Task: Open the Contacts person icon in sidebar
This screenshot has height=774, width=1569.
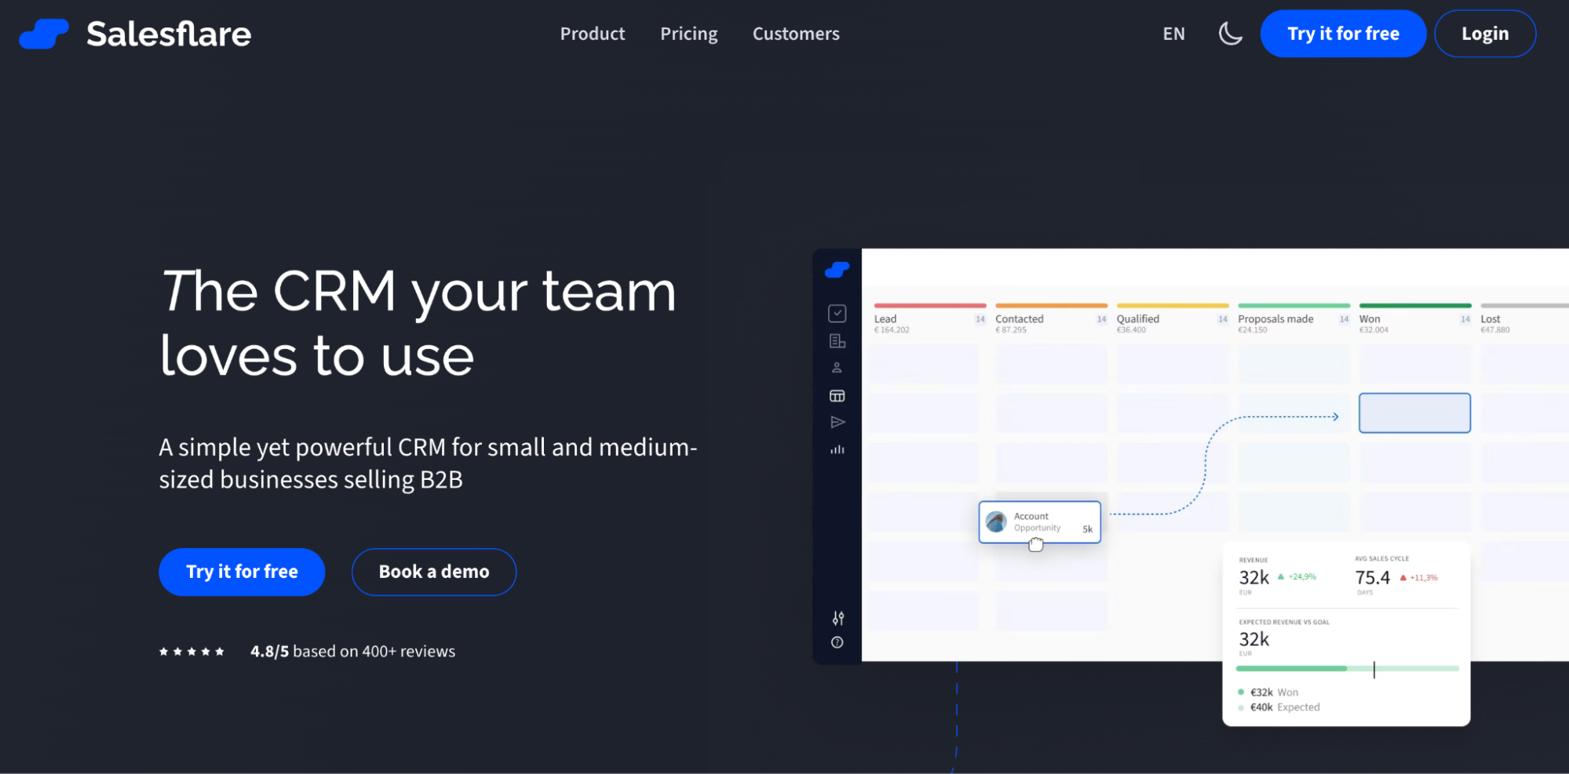Action: point(837,368)
